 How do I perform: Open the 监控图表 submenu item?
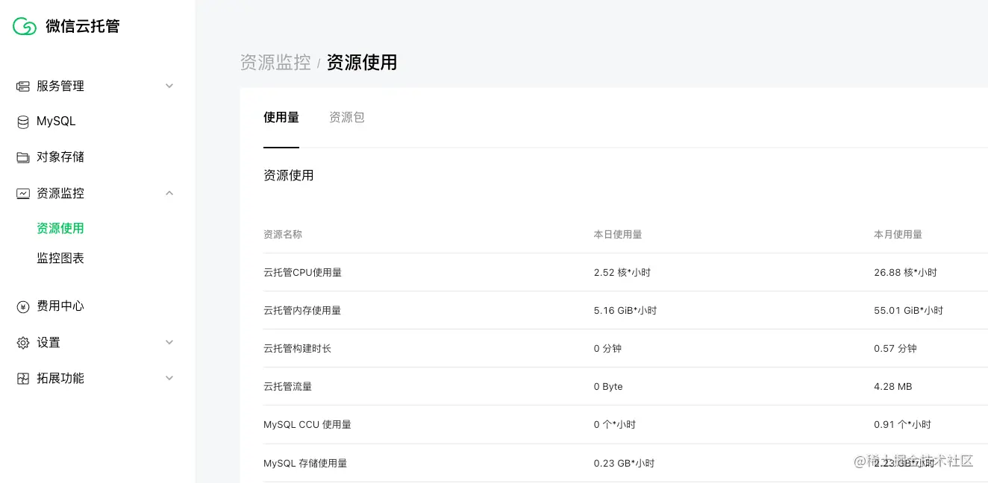pyautogui.click(x=60, y=258)
